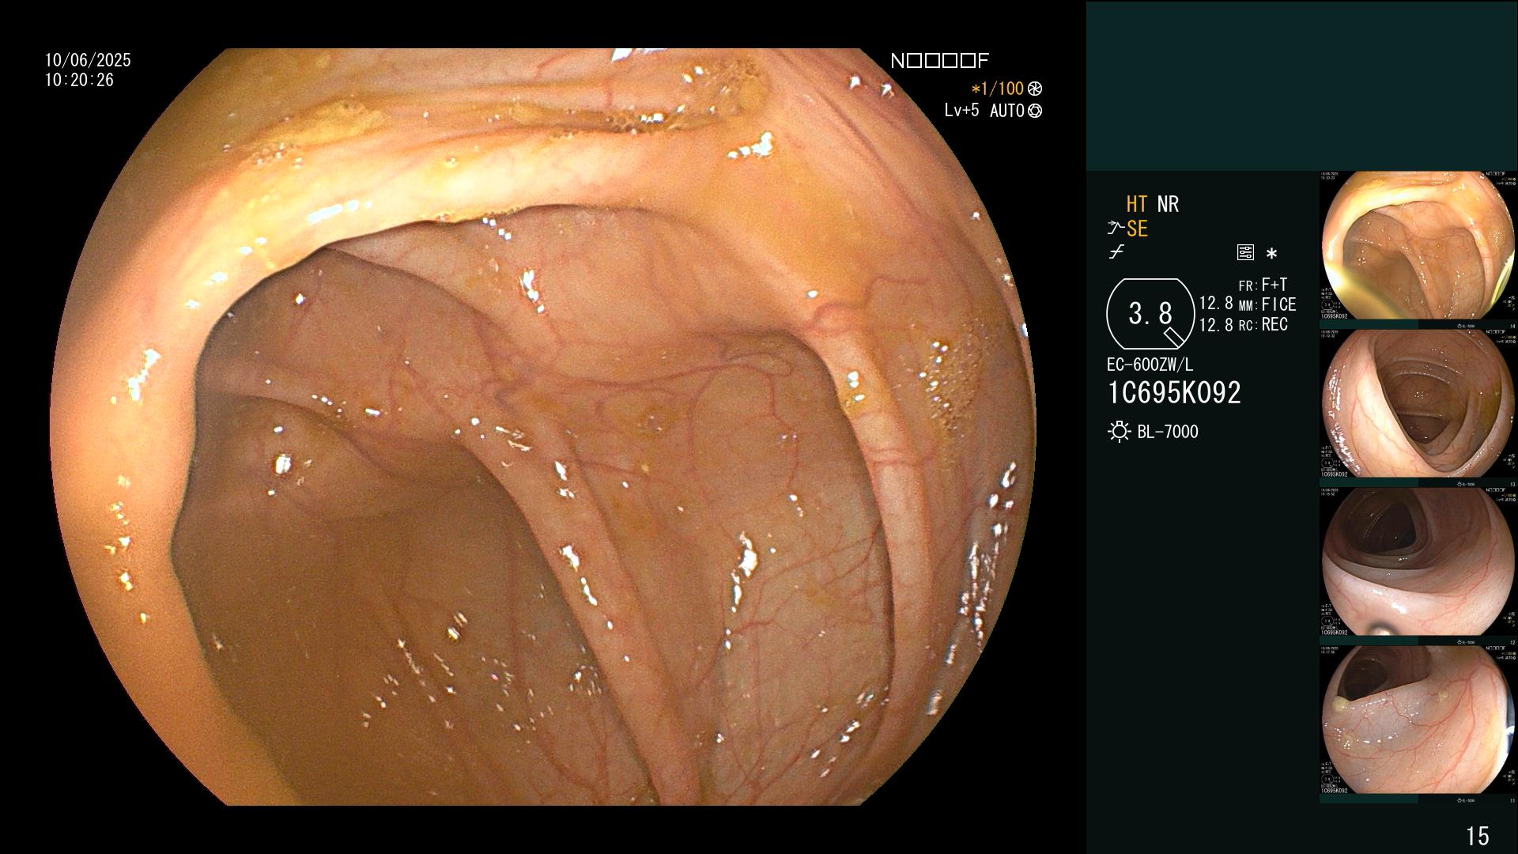
Task: Click the FR: F+T setting
Action: [1263, 285]
